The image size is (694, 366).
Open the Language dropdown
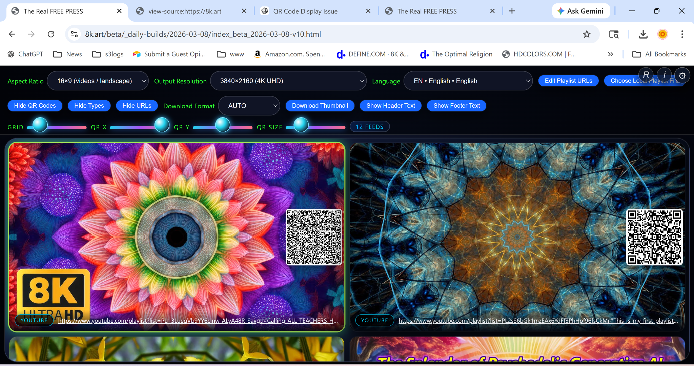click(x=468, y=81)
